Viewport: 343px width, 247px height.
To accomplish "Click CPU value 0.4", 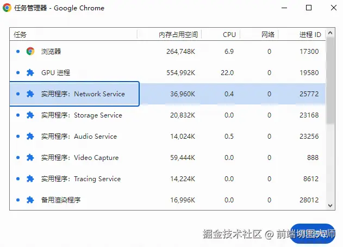I will tap(229, 94).
